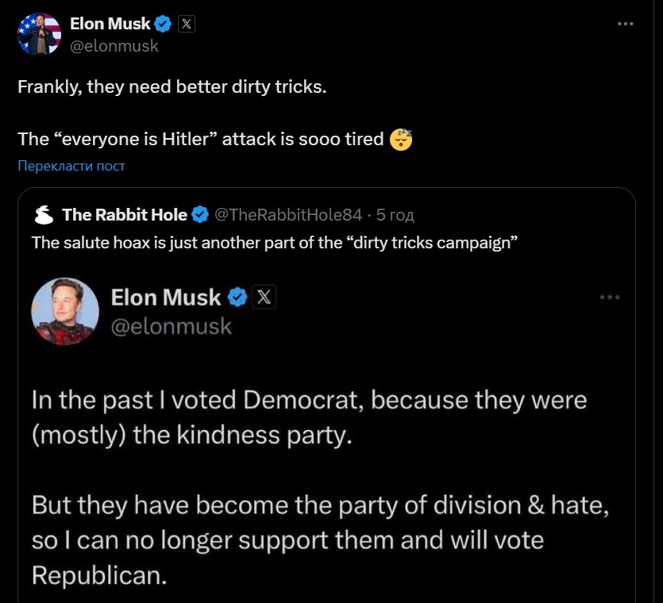Viewport: 663px width, 603px height.
Task: Click Elon Musk's profile avatar at the top
Action: pyautogui.click(x=39, y=34)
